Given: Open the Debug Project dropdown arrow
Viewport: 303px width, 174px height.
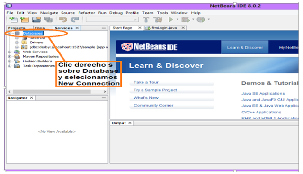Looking at the screenshot, I should click(193, 19).
